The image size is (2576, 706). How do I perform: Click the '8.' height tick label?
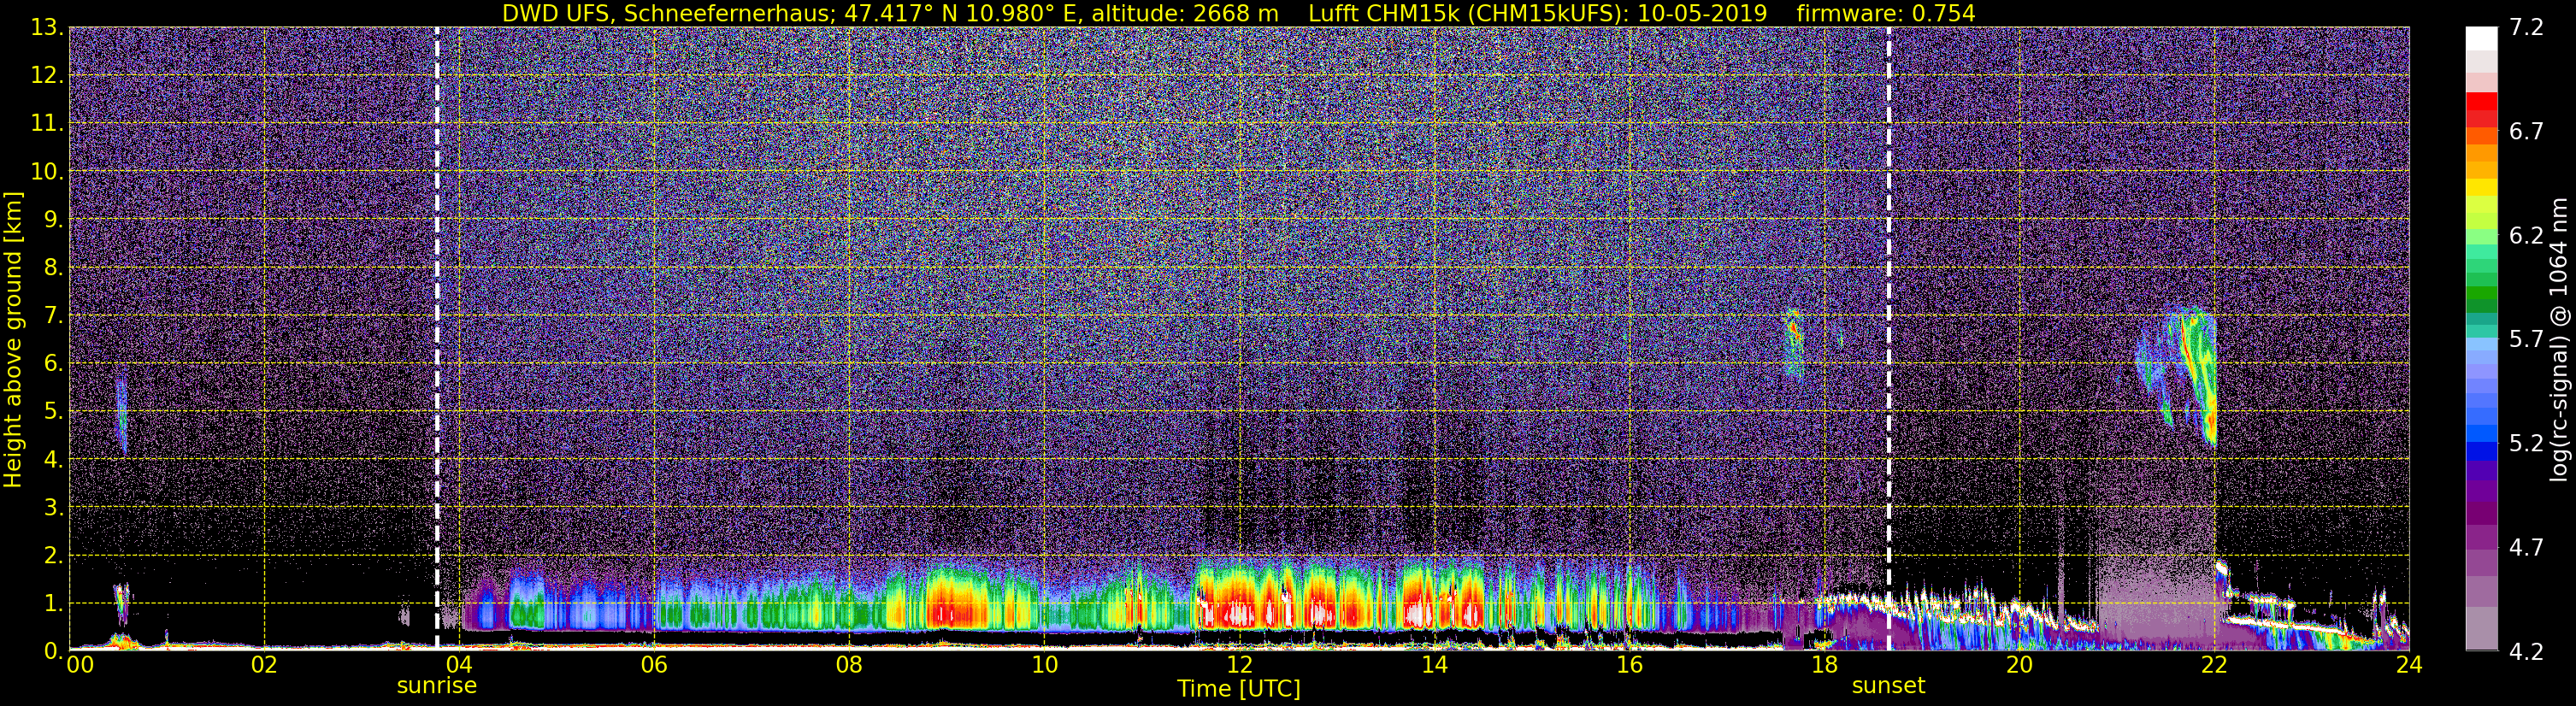click(54, 267)
